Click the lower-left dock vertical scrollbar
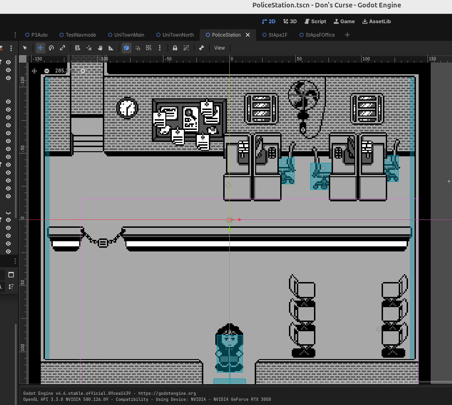Screen dimensions: 452x405 point(16,364)
